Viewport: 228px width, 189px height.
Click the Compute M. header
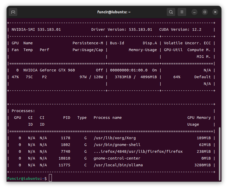point(199,50)
